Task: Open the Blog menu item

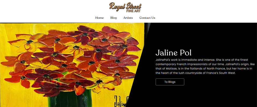Action: [x=114, y=18]
